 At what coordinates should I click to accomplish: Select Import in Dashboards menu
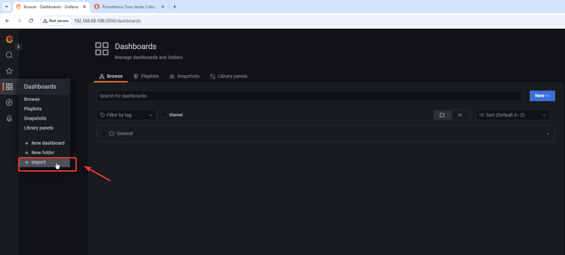[x=39, y=162]
